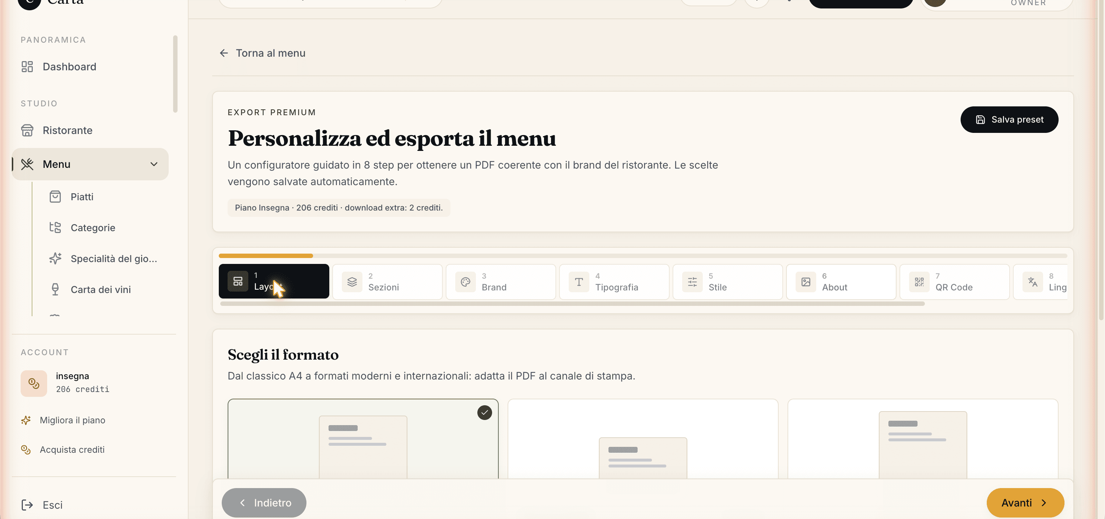Click the Ristorante storefront icon
The width and height of the screenshot is (1105, 519).
tap(27, 130)
